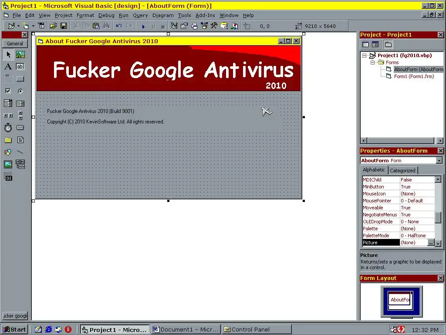
Task: Click the View Object button in the Project panel
Action: 375,44
